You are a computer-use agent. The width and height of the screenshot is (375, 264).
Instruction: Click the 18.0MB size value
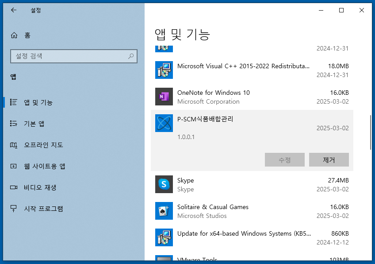coord(338,66)
